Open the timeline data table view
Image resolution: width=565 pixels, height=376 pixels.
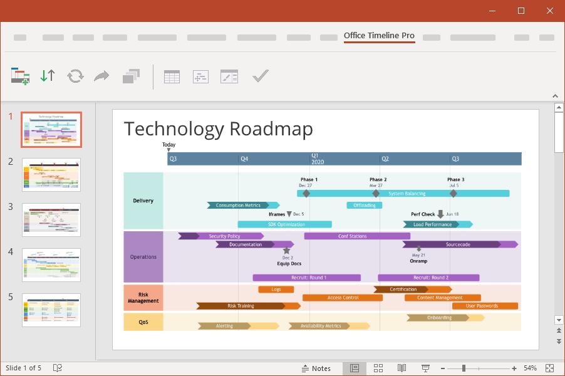[172, 76]
